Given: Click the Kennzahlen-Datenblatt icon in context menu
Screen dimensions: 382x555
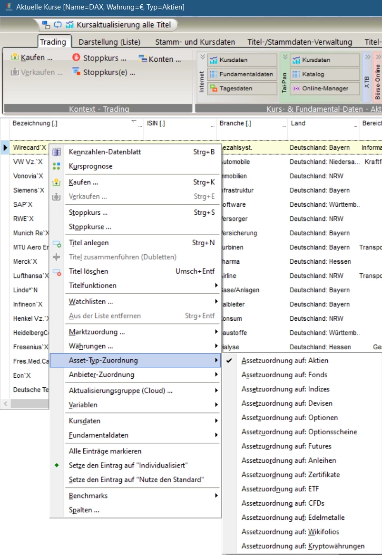Looking at the screenshot, I should [56, 152].
